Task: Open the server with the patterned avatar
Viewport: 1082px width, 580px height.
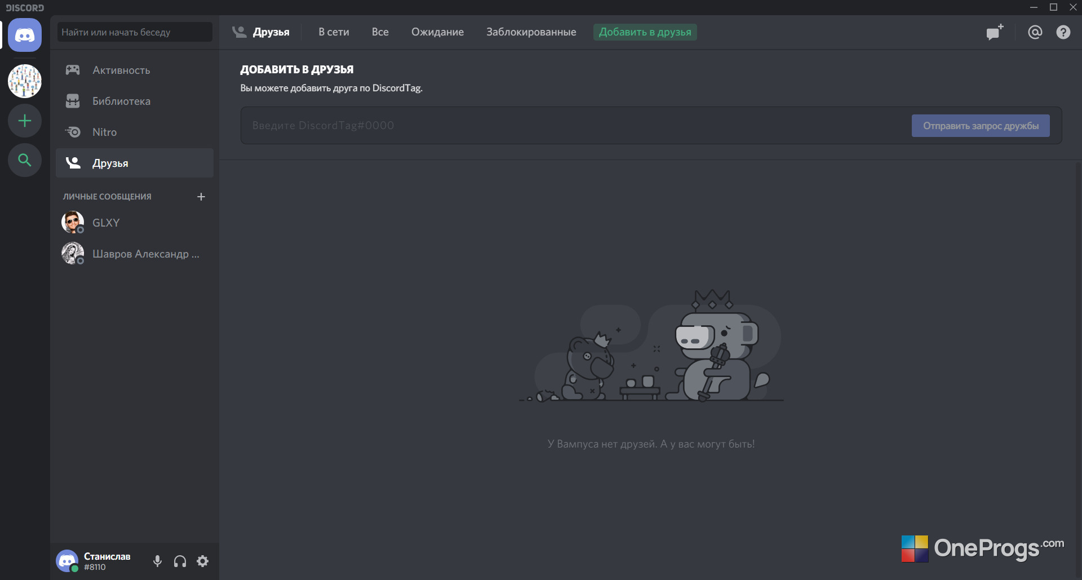Action: tap(25, 81)
